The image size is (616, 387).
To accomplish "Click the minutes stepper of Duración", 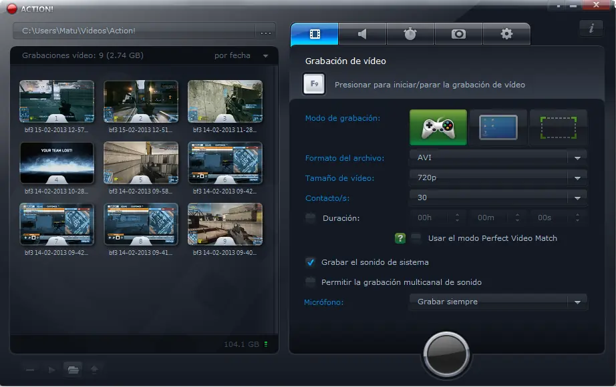I will [517, 218].
